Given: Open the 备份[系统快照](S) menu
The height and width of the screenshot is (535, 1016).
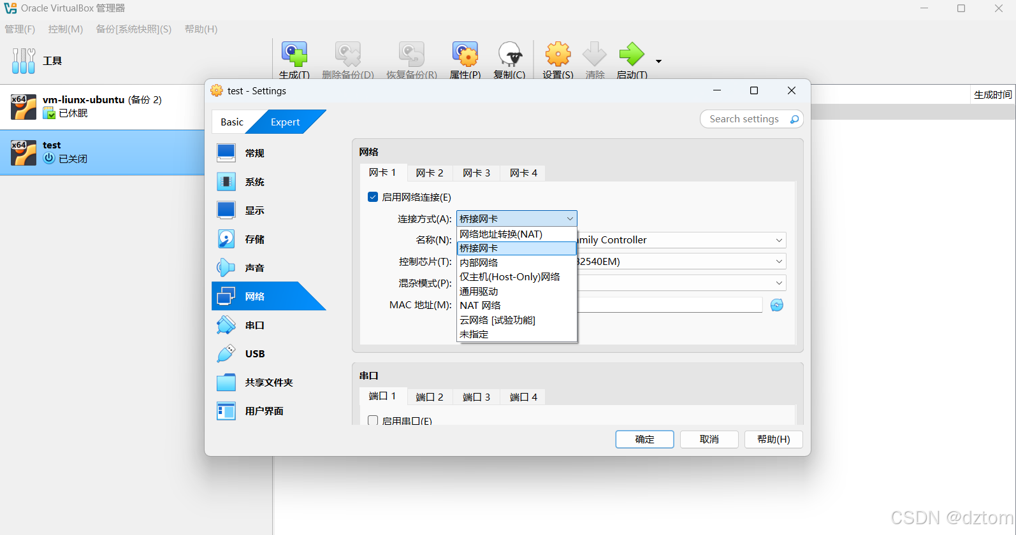Looking at the screenshot, I should click(x=134, y=29).
